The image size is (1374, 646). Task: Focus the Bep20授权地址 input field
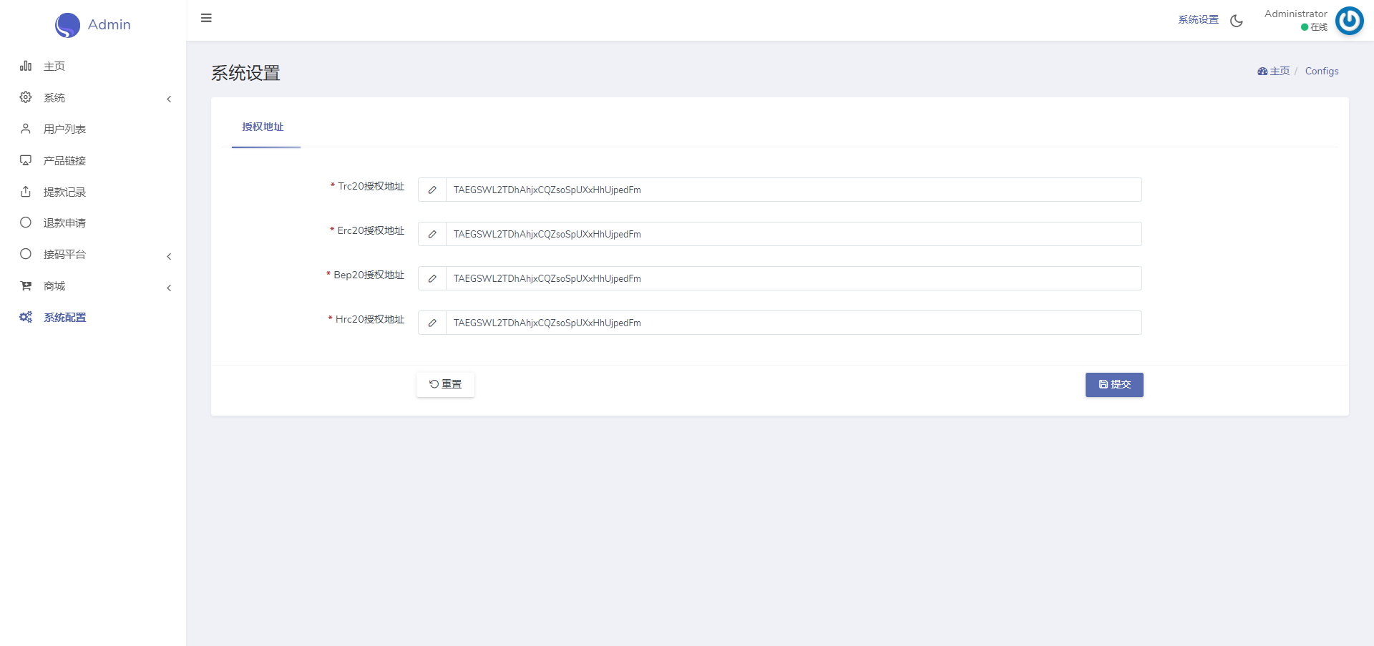coord(794,278)
